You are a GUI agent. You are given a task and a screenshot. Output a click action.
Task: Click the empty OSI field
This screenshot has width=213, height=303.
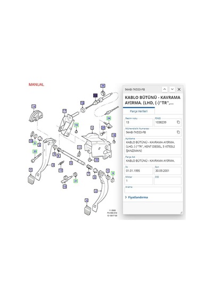pos(168,181)
